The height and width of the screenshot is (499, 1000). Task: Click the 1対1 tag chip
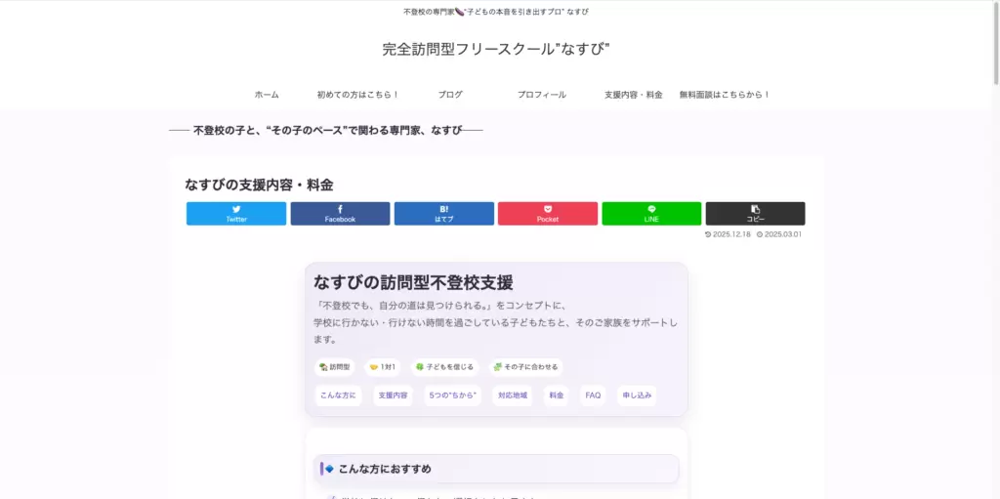383,367
